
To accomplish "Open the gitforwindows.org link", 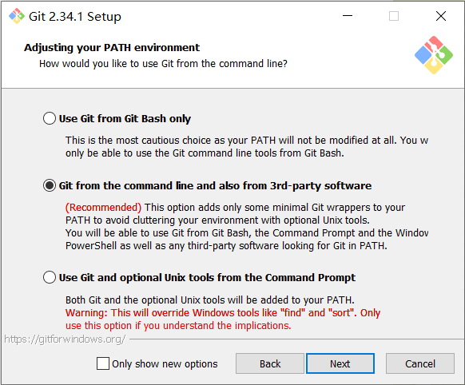I will (65, 339).
